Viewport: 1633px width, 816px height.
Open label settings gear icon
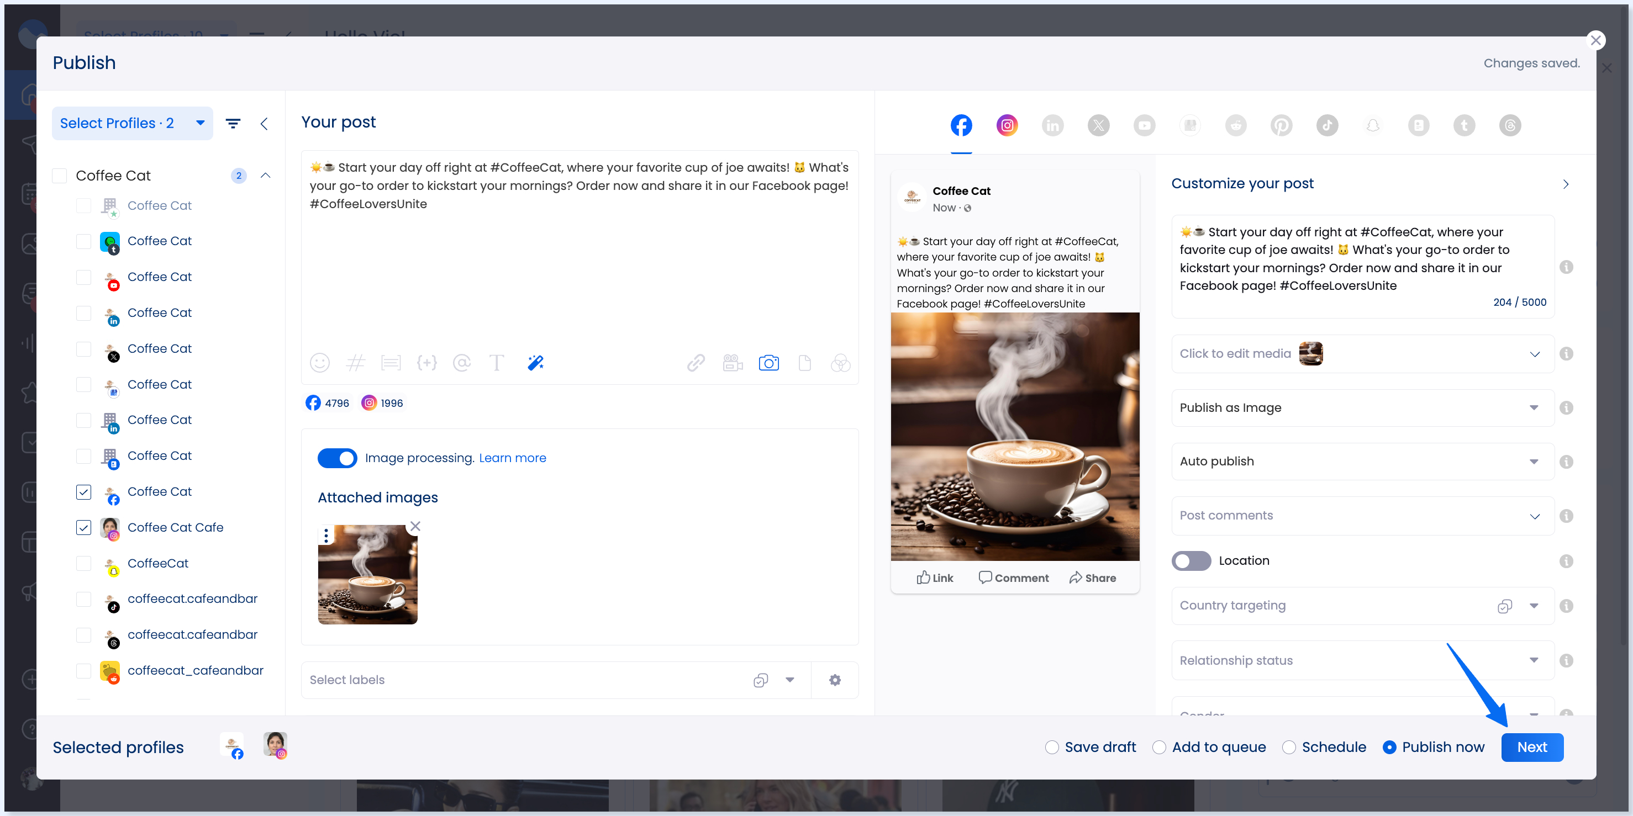[835, 680]
